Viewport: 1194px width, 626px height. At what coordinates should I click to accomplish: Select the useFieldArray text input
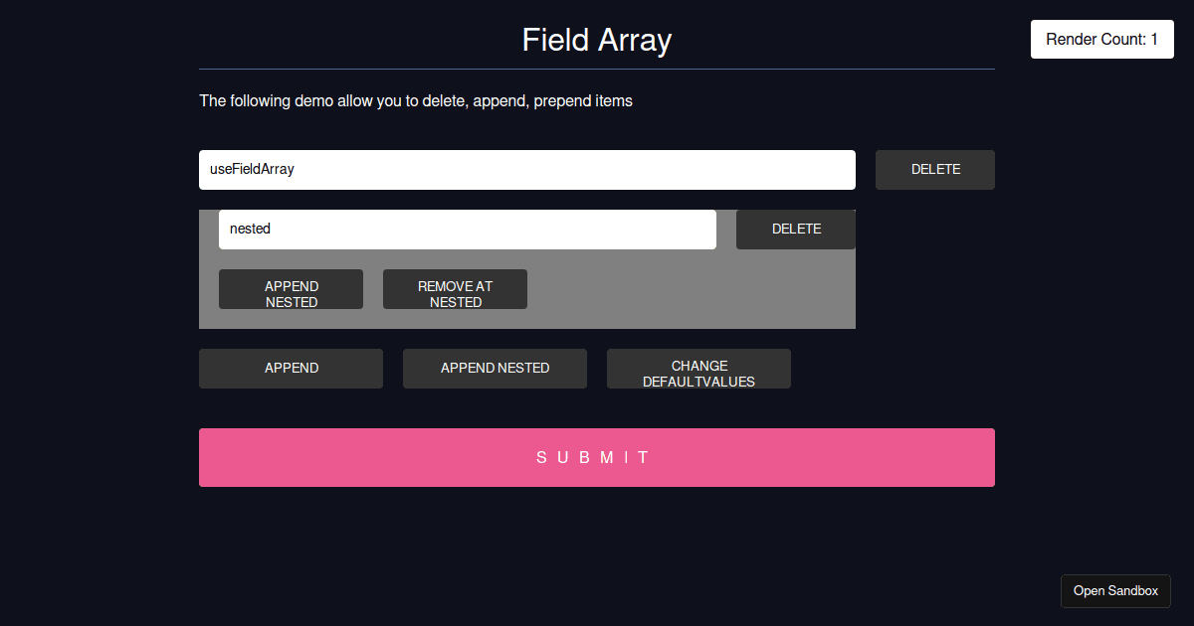click(526, 169)
